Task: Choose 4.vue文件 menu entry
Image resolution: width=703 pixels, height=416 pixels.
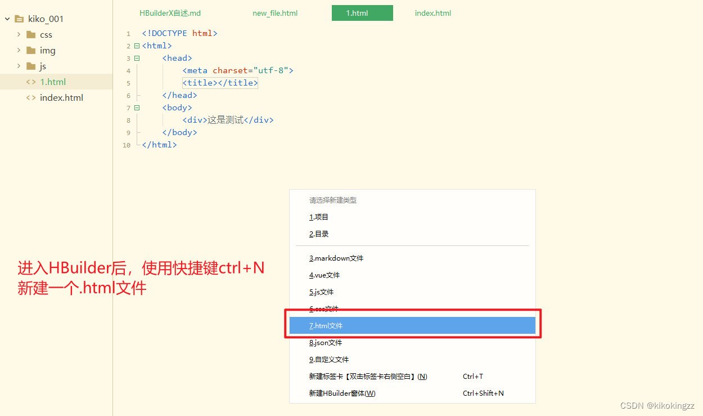Action: coord(412,275)
